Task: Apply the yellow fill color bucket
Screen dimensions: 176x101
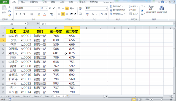Action: [x=39, y=14]
